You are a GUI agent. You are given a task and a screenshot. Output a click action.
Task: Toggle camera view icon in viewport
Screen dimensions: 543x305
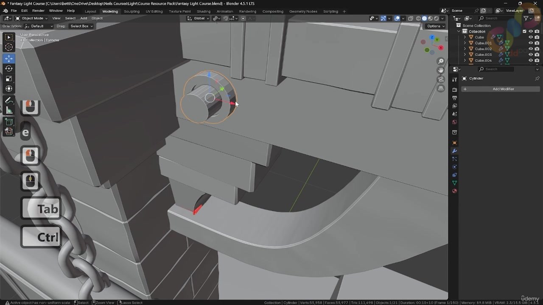441,79
